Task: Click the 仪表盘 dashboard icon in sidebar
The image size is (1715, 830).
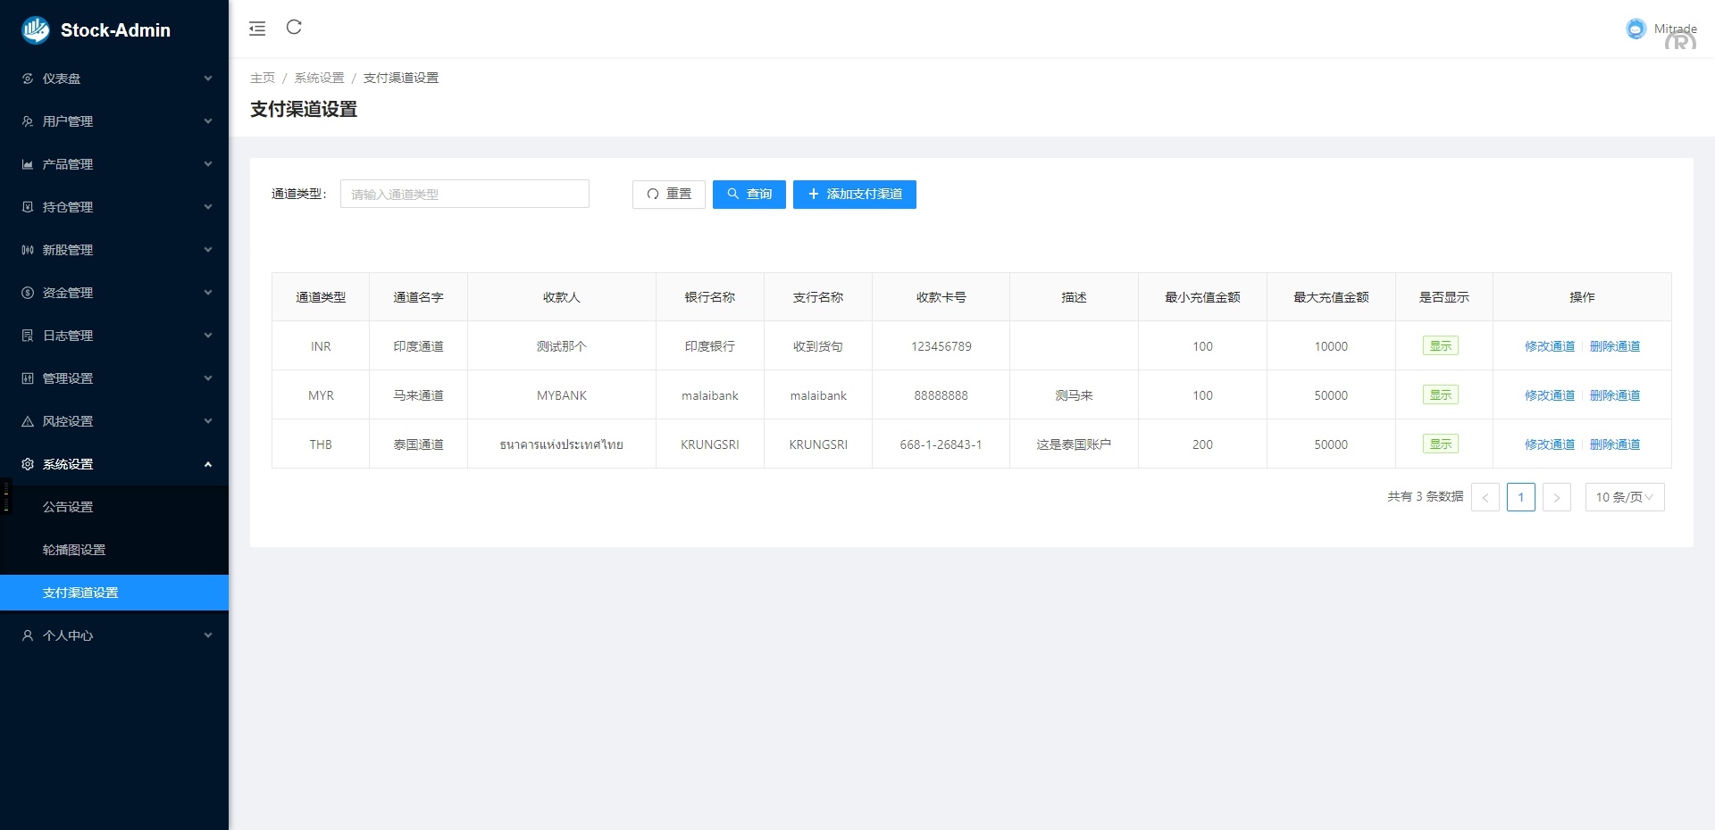Action: tap(28, 79)
